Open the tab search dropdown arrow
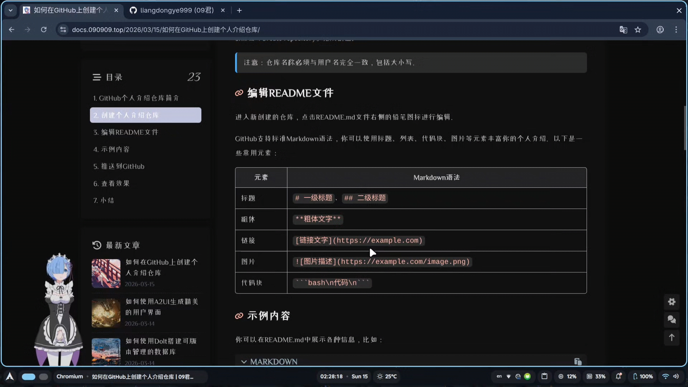The image size is (688, 387). point(10,10)
